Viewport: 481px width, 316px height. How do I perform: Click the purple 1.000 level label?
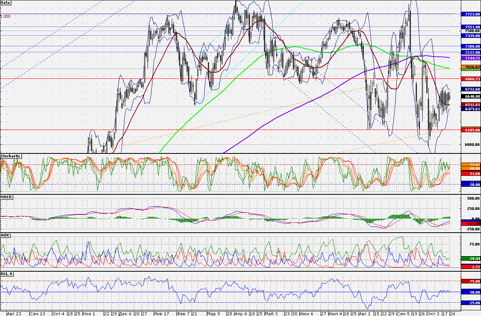tap(5, 17)
